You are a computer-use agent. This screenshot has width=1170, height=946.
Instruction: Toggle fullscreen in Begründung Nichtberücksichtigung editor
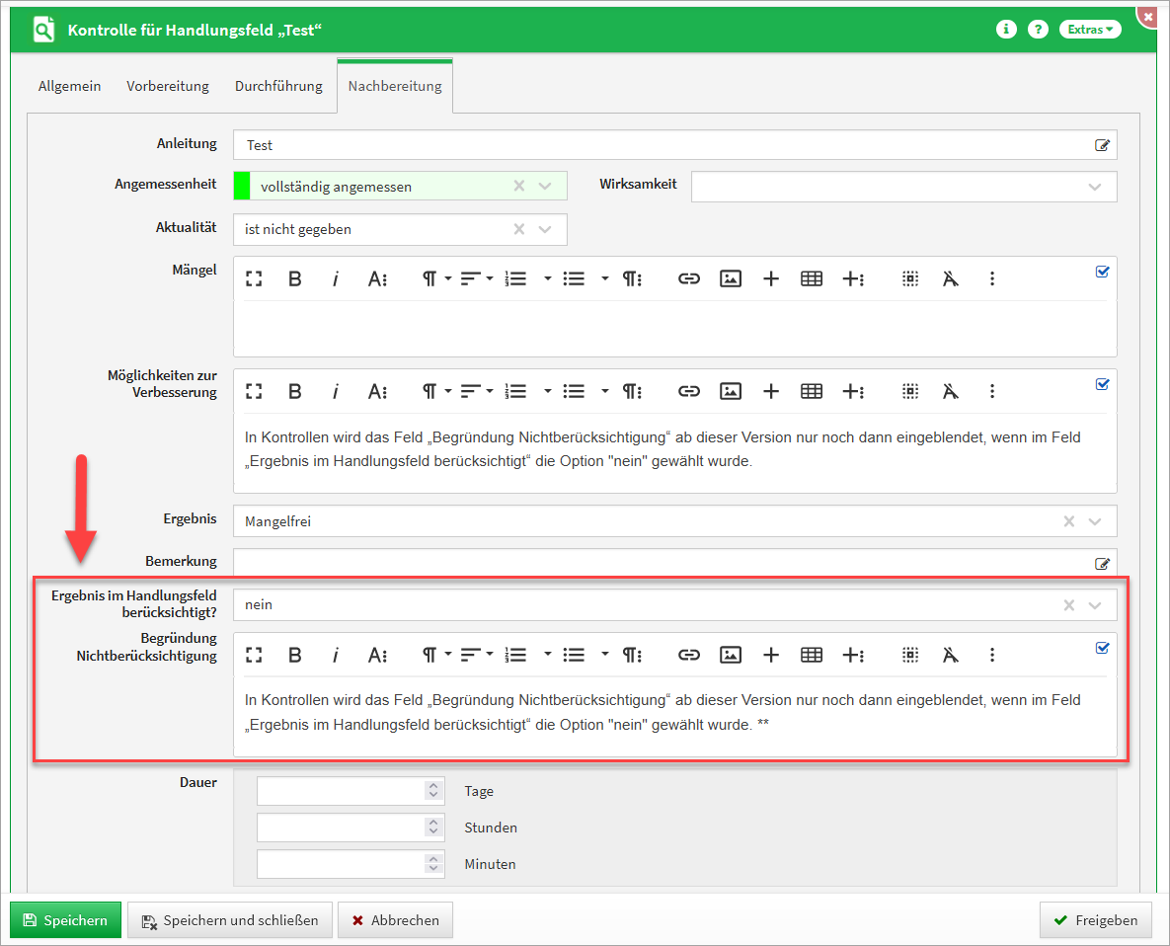pos(254,655)
